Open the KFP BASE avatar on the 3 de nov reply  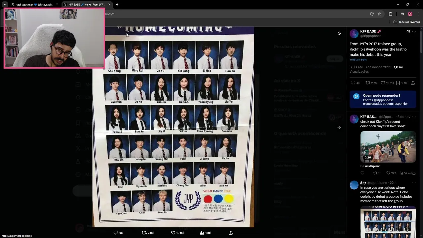click(354, 119)
